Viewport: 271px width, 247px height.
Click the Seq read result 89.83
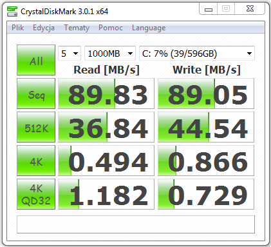point(106,94)
